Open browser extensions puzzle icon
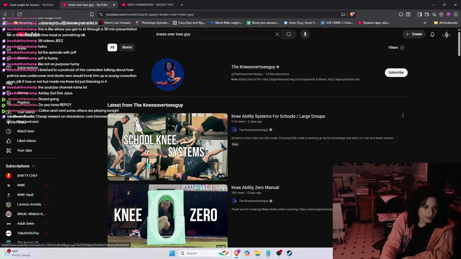This screenshot has height=259, width=461. click(401, 14)
